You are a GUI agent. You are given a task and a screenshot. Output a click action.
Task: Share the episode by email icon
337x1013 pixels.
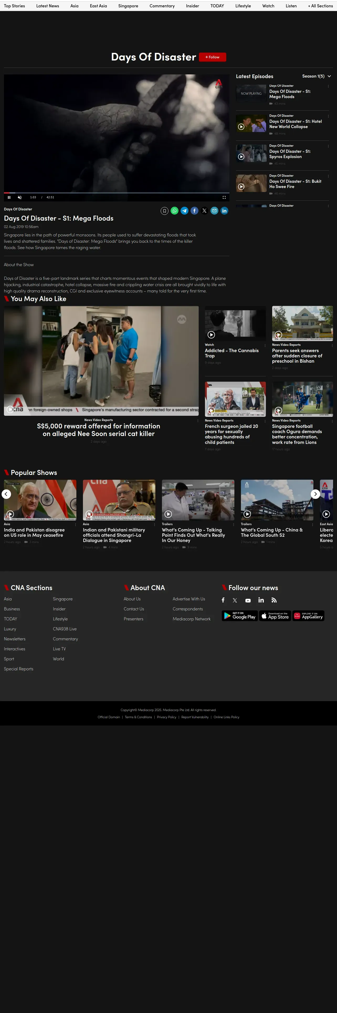pos(214,211)
